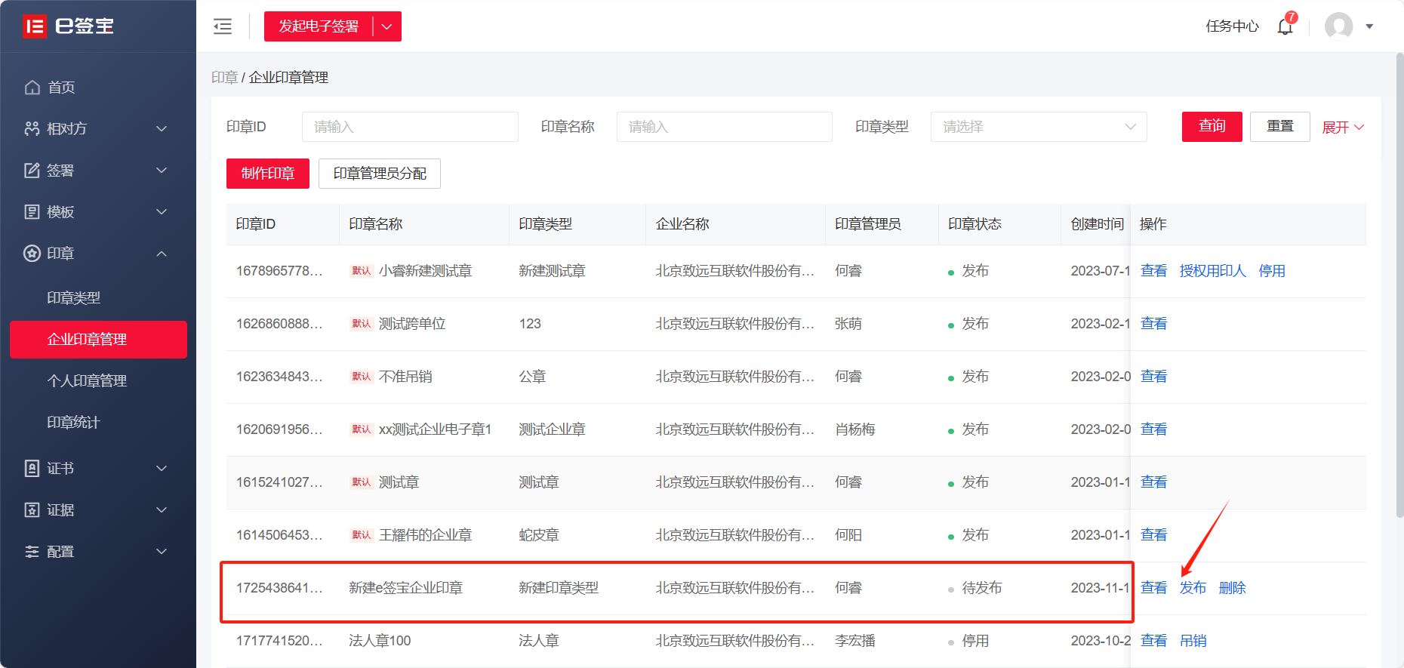Expand the 相对方 menu chevron
This screenshot has height=668, width=1404.
click(162, 129)
